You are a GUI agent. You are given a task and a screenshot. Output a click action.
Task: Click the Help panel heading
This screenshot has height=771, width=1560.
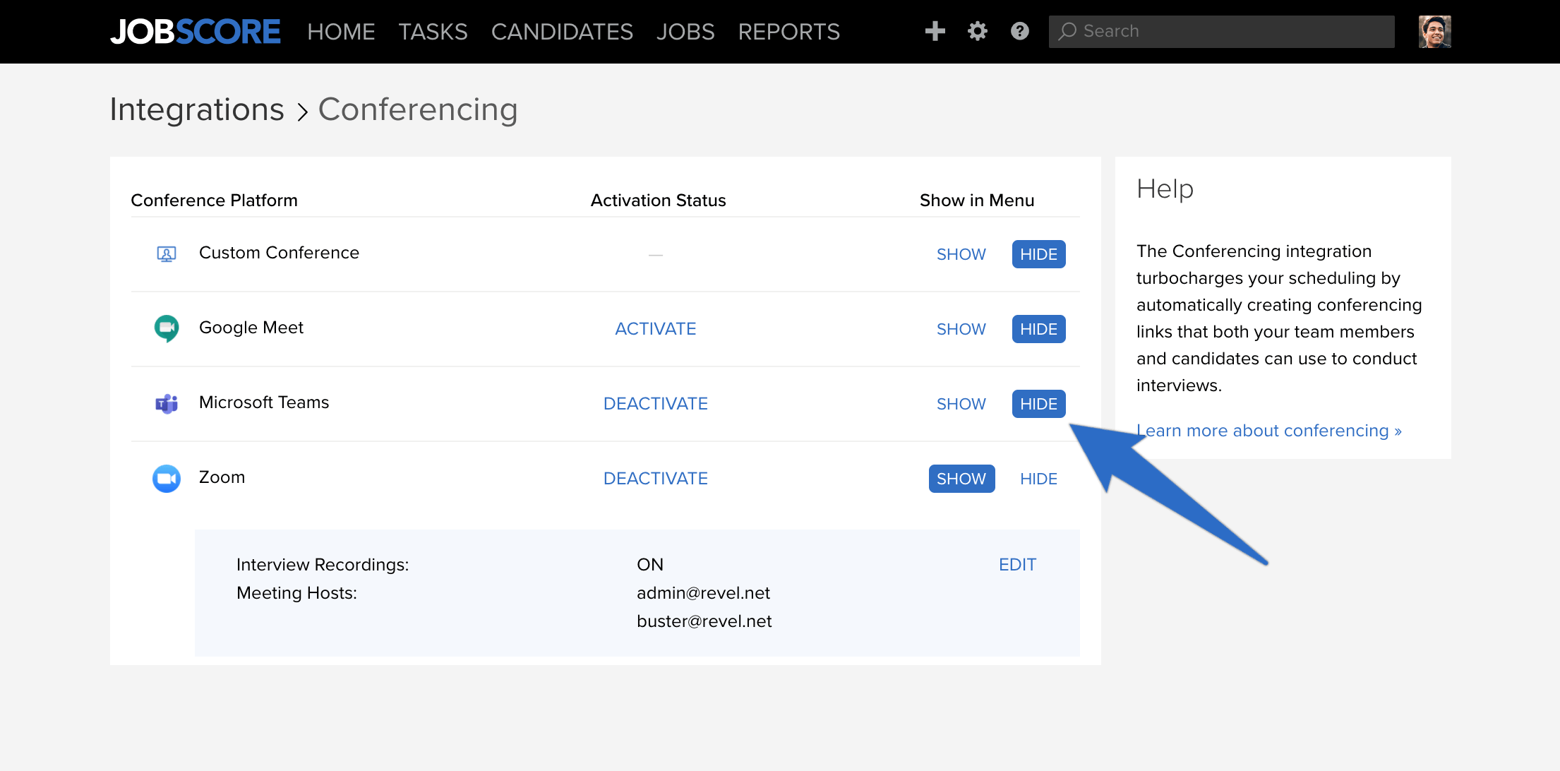(1165, 189)
